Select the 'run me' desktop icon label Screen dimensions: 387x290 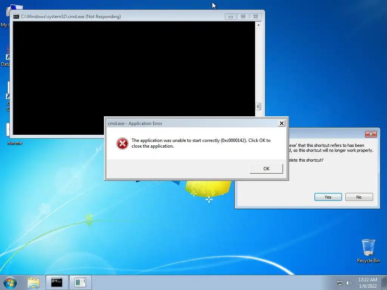tap(15, 143)
